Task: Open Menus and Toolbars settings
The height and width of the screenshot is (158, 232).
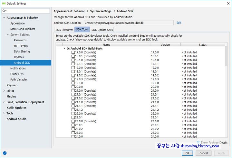Action: (23, 29)
